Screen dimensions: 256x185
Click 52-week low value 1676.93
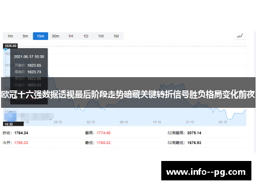pos(194,143)
